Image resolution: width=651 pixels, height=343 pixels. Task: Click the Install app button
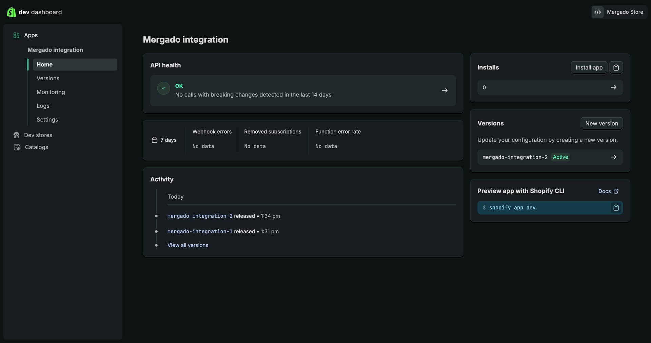589,68
